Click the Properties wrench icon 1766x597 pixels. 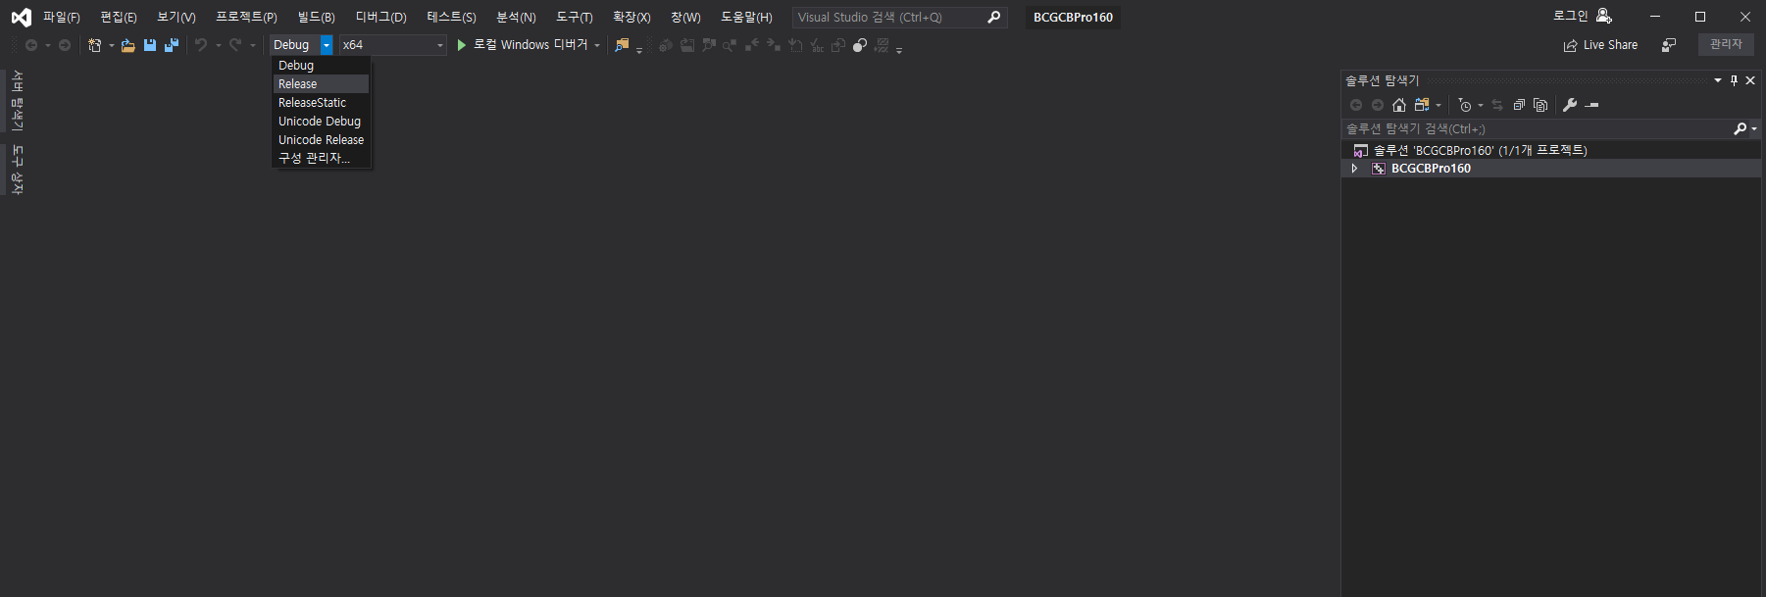coord(1570,105)
